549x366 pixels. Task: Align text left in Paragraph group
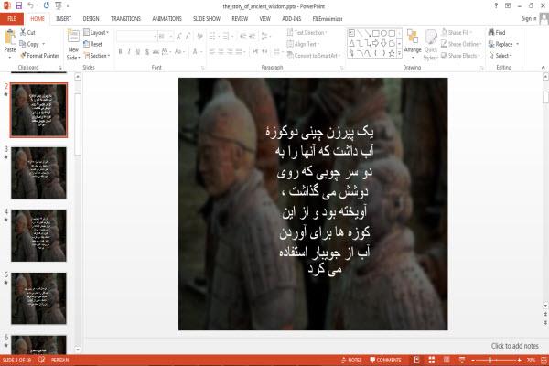coord(212,52)
